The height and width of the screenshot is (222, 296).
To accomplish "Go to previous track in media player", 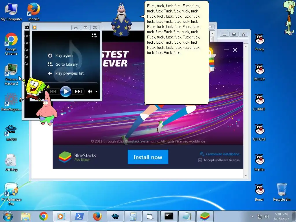I will pos(53,92).
